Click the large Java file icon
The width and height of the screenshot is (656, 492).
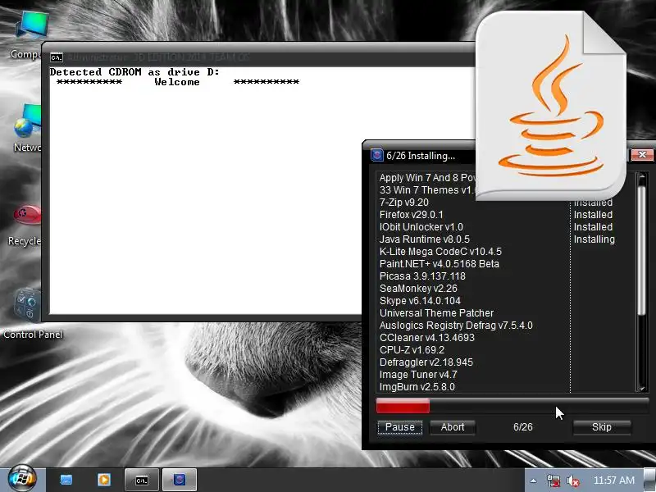tap(550, 106)
